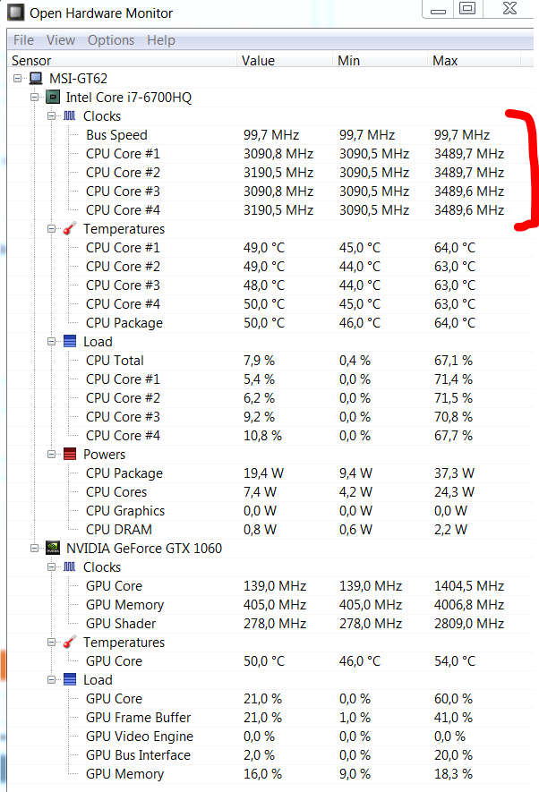This screenshot has height=792, width=539.
Task: Minimize the Open Hardware Monitor window
Action: (x=438, y=9)
